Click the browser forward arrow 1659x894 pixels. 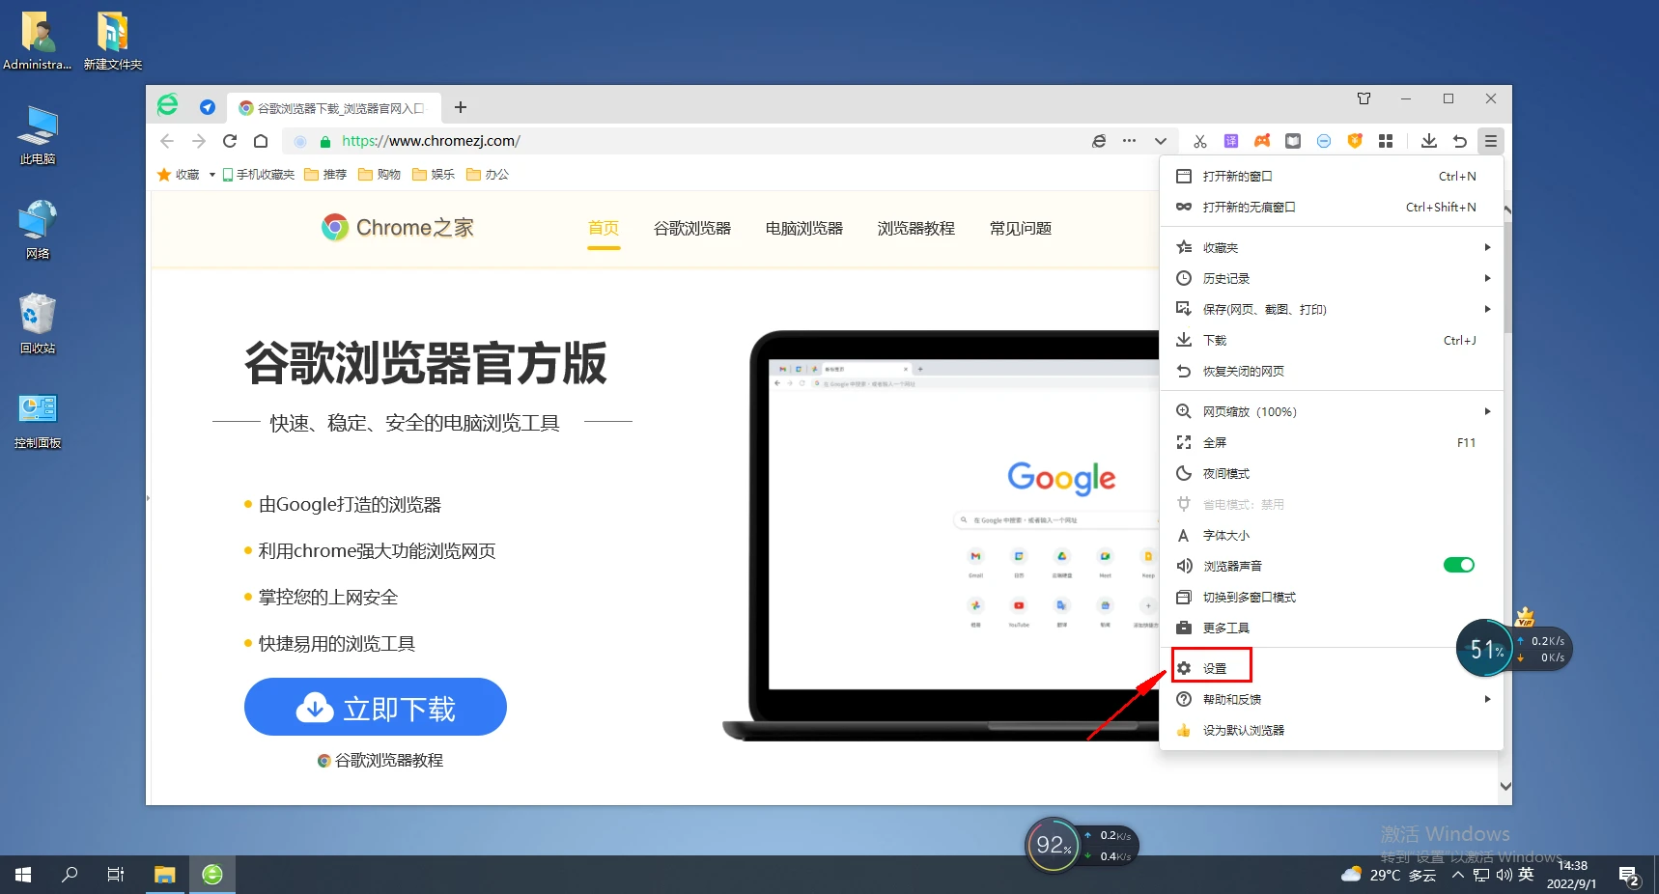(198, 141)
